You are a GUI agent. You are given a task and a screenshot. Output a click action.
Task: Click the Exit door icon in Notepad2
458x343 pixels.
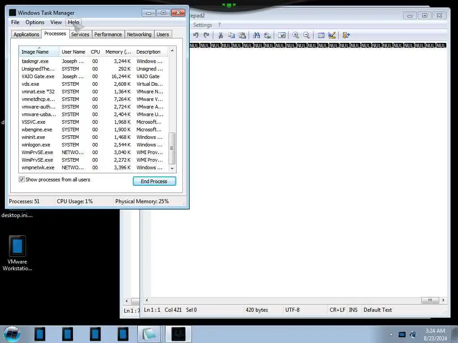pyautogui.click(x=346, y=35)
